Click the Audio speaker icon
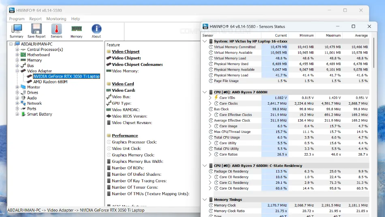 point(24,98)
